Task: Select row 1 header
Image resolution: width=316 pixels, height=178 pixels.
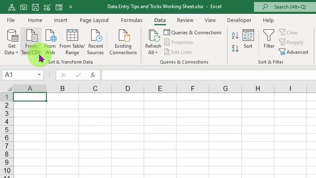Action: [x=6, y=97]
